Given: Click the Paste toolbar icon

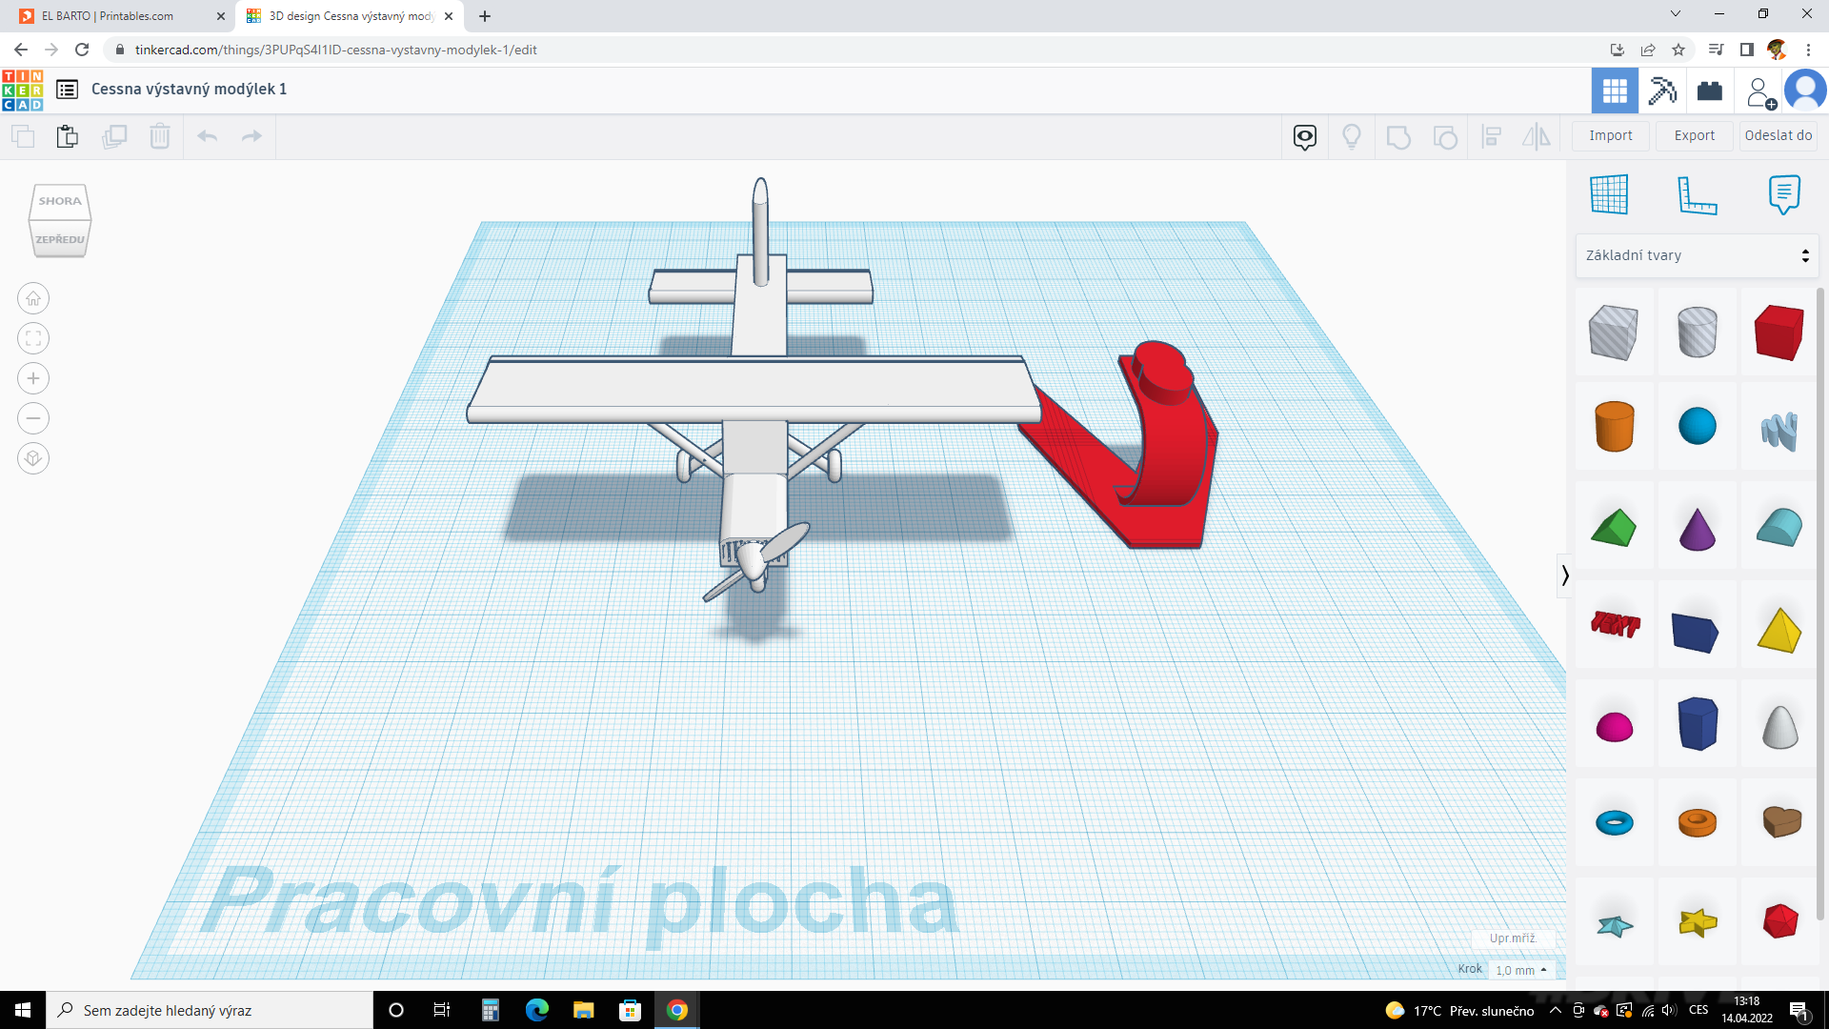Looking at the screenshot, I should (67, 136).
